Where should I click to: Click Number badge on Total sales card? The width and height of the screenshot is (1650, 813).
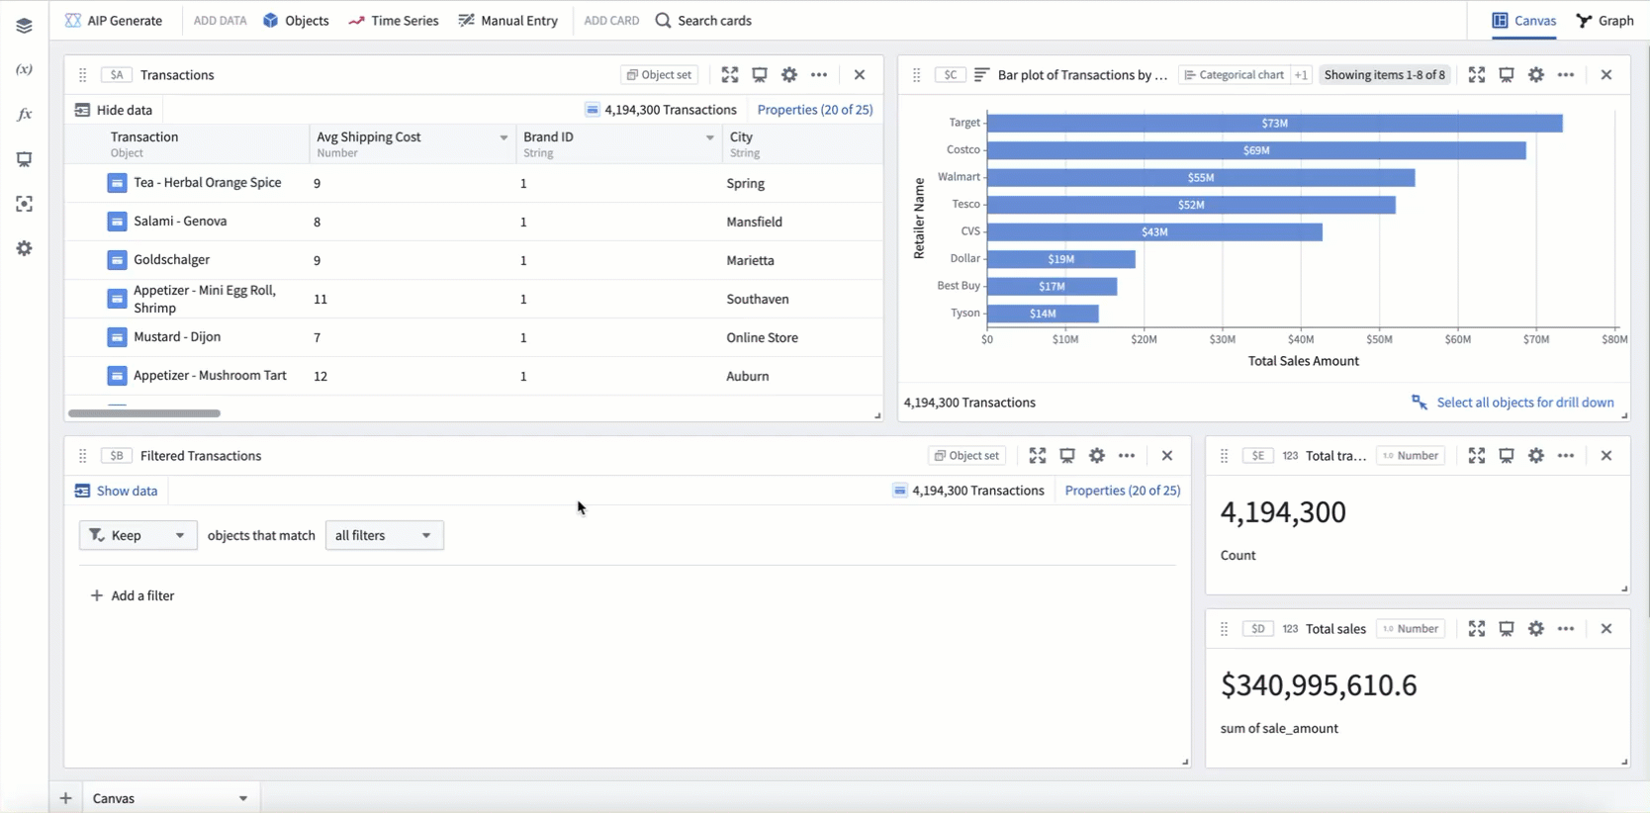coord(1411,629)
